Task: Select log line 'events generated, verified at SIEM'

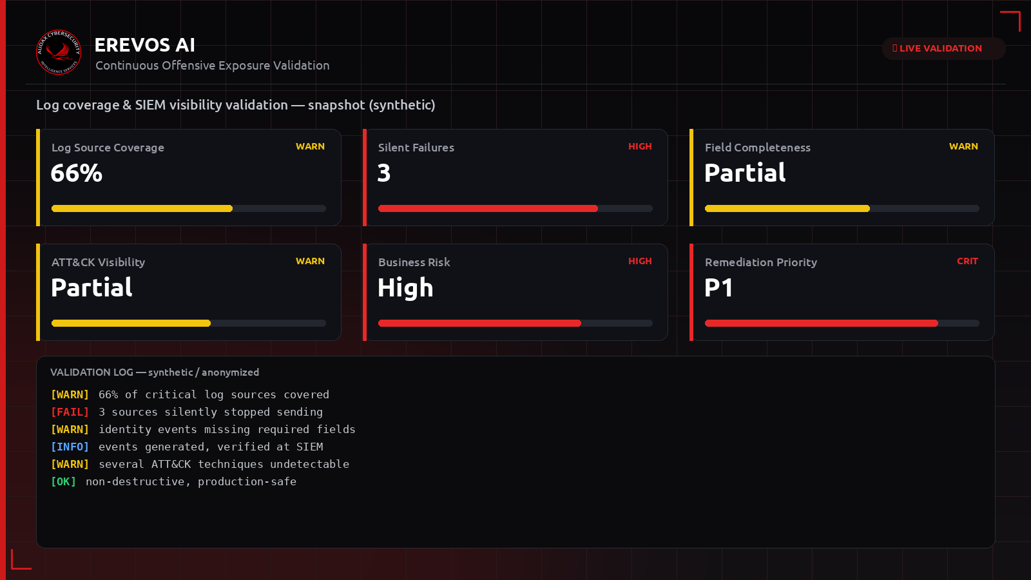Action: [x=211, y=447]
